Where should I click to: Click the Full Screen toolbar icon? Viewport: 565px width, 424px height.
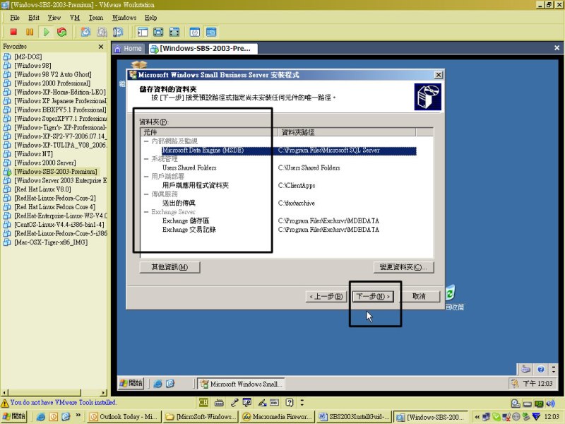point(158,32)
